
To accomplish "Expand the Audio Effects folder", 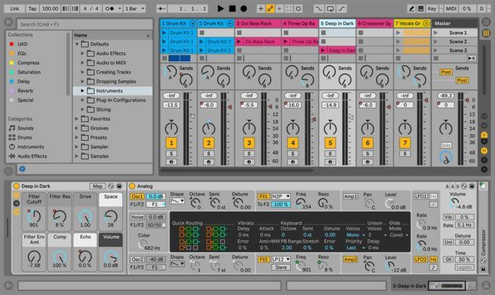I will pyautogui.click(x=83, y=54).
